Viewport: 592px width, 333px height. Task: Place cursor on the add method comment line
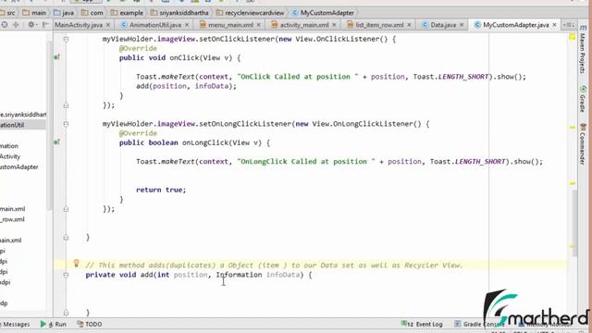[274, 265]
